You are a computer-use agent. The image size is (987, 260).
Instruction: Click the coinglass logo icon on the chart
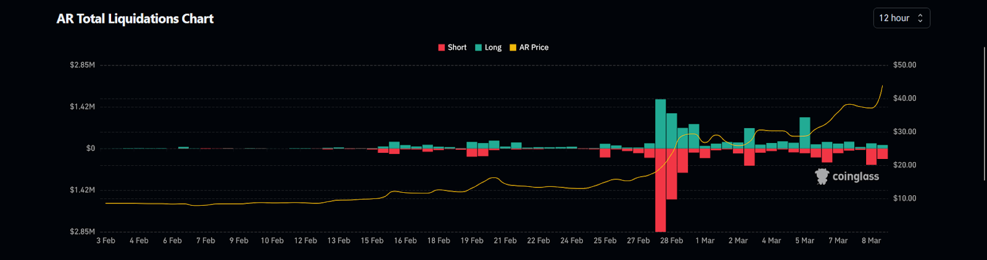(822, 177)
